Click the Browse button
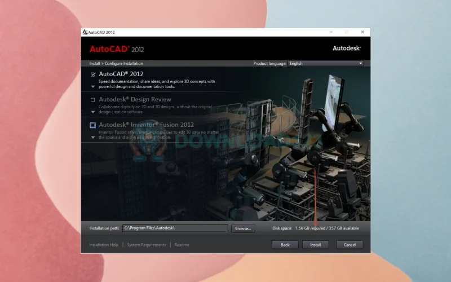The height and width of the screenshot is (282, 451). [x=242, y=228]
